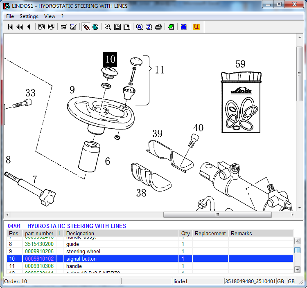Click the EU flag language icon

(184, 27)
